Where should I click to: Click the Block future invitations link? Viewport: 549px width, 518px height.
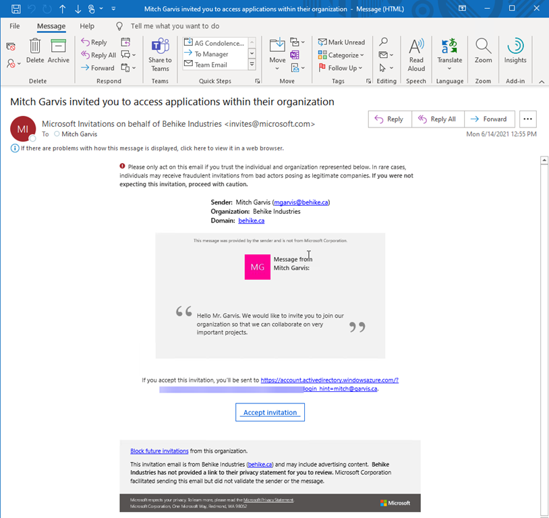coord(159,451)
